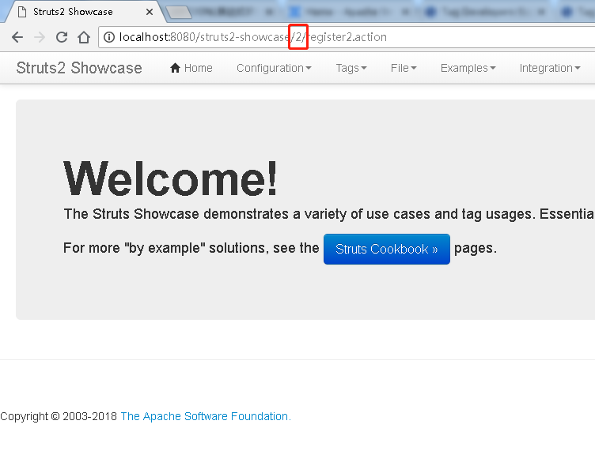Image resolution: width=595 pixels, height=462 pixels.
Task: Follow The Apache Software Foundation link
Action: coord(206,416)
